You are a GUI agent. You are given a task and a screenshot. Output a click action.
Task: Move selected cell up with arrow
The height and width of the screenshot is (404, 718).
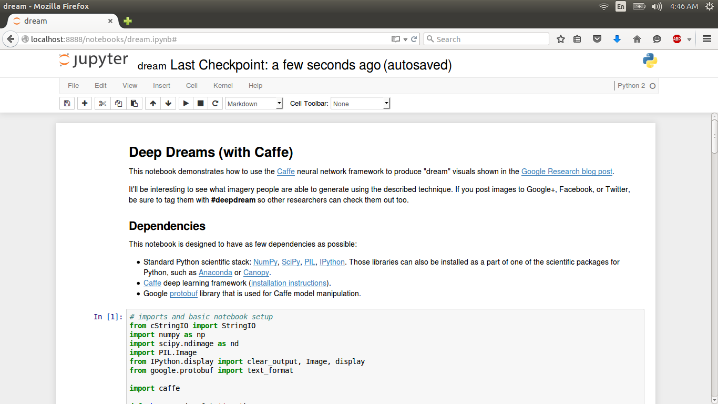153,104
